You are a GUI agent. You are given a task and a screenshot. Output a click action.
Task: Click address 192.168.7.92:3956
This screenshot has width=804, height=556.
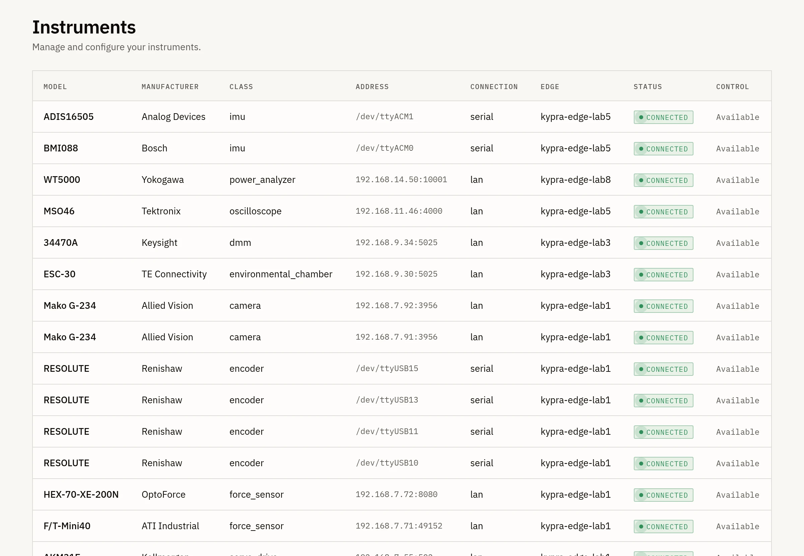click(396, 305)
